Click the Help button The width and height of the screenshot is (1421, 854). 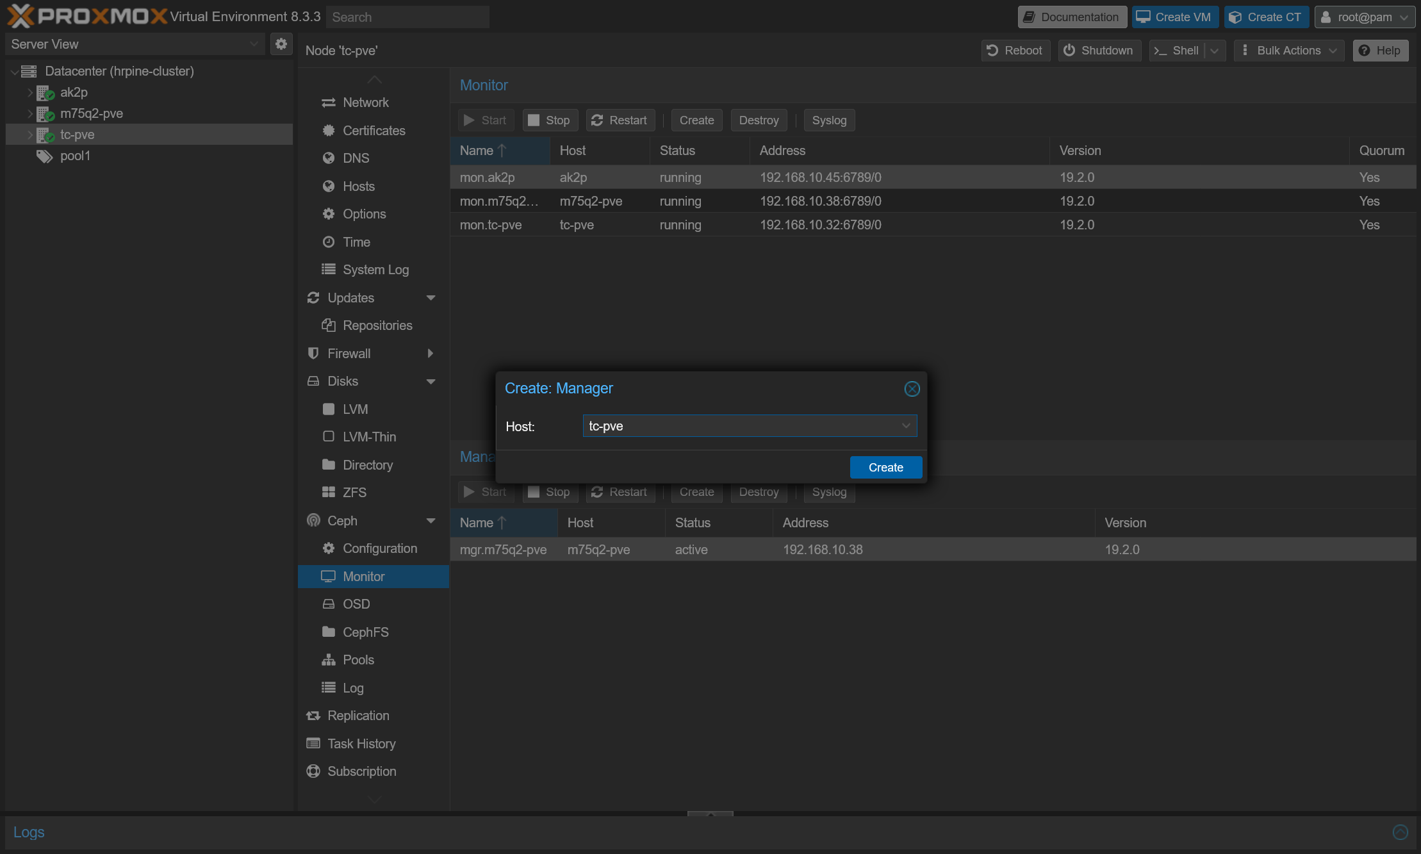pos(1380,51)
